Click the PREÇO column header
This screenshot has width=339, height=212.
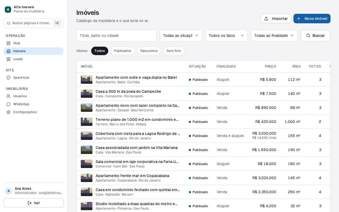click(270, 67)
